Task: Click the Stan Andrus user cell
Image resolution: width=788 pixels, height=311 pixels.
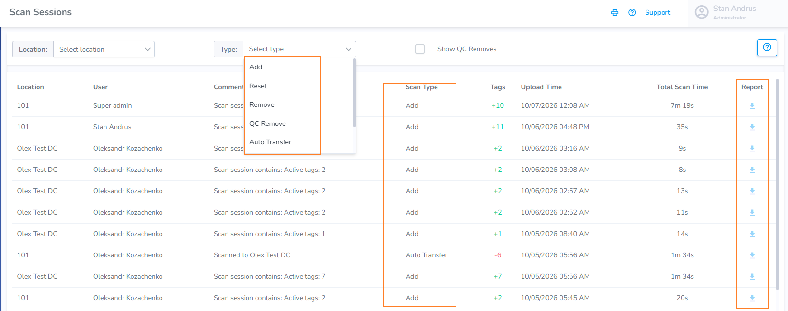Action: [x=112, y=127]
